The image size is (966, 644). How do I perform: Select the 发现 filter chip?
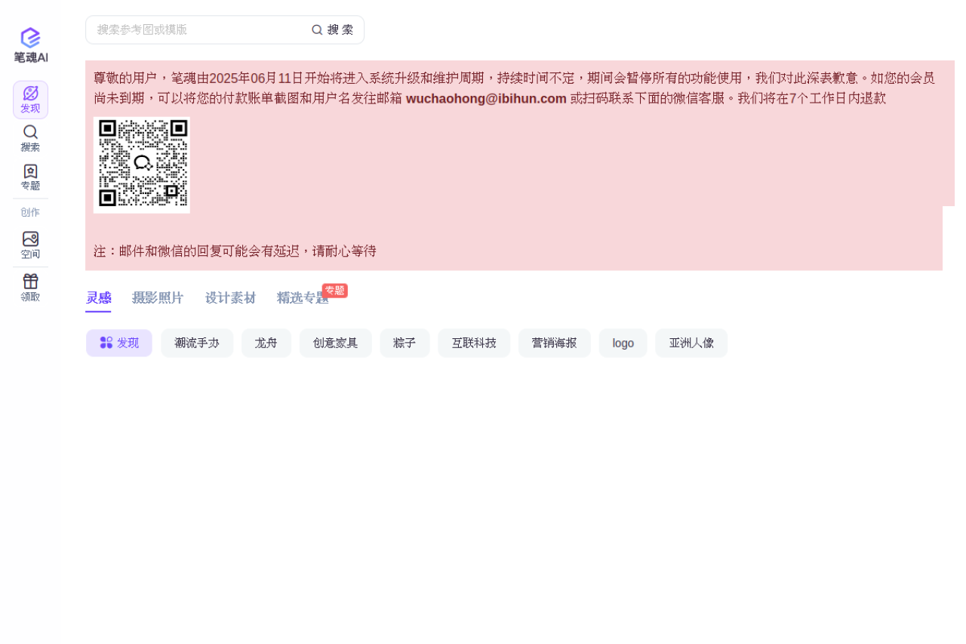pos(119,343)
